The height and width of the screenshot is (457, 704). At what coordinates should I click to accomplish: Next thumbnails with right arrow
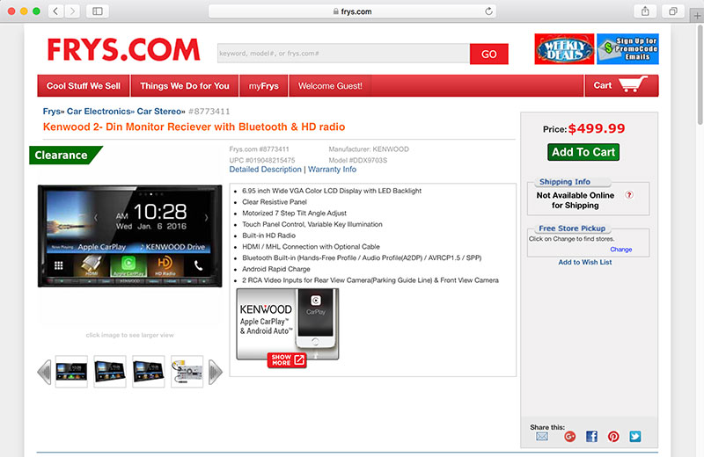(216, 372)
